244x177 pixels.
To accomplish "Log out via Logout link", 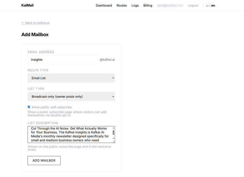I will (x=193, y=6).
